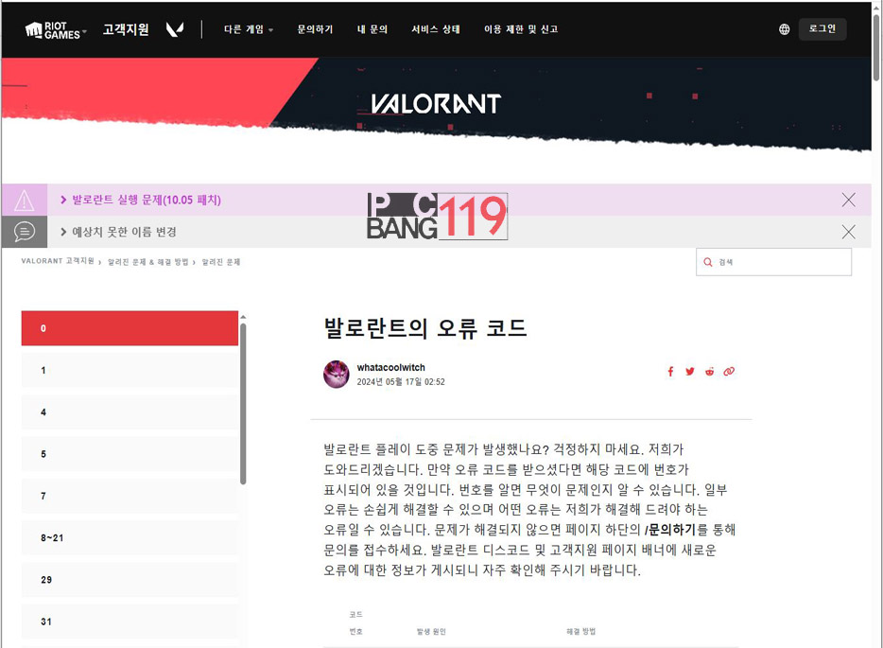Click the chat bubble notice icon
This screenshot has height=648, width=883.
click(25, 232)
